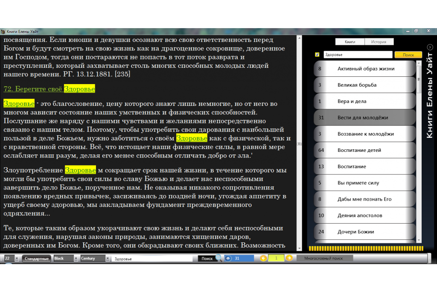Restore the window using title bar button
Image resolution: width=437 pixels, height=291 pixels.
(x=416, y=31)
